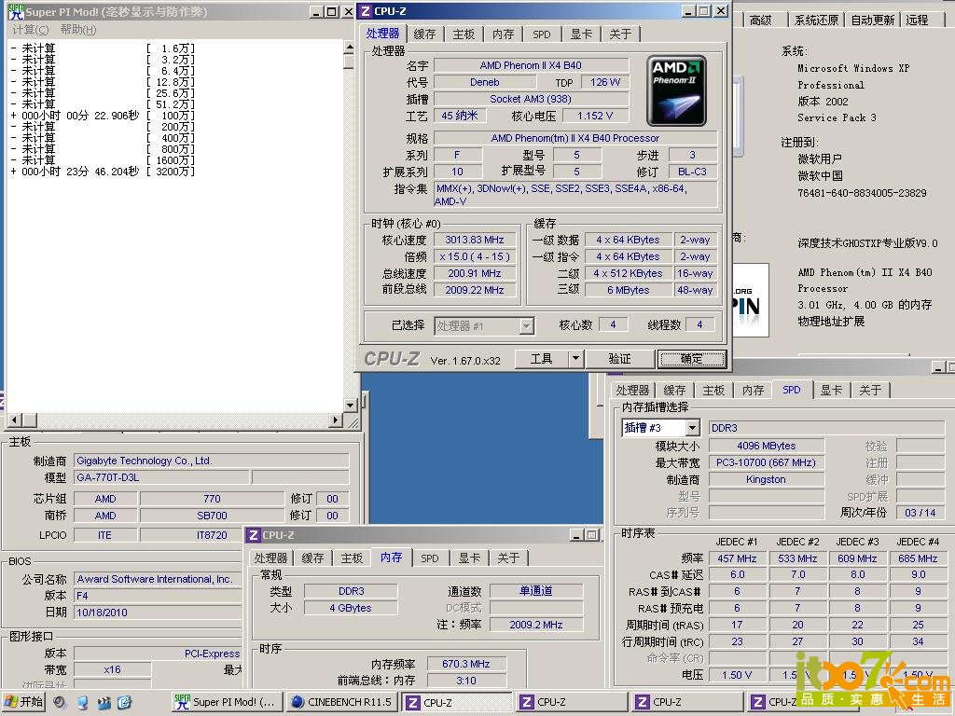Click Start button on the taskbar
955x716 pixels.
[x=23, y=702]
